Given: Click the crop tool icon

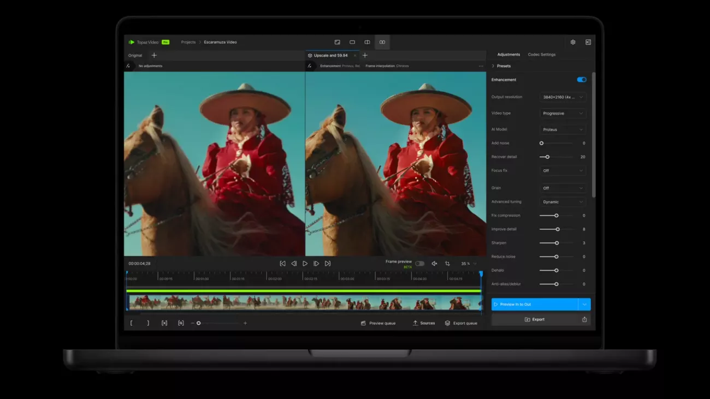Looking at the screenshot, I should tap(447, 264).
